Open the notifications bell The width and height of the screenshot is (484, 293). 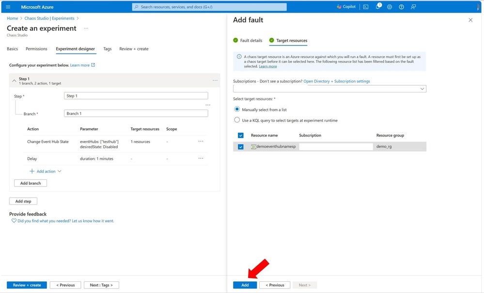point(378,6)
